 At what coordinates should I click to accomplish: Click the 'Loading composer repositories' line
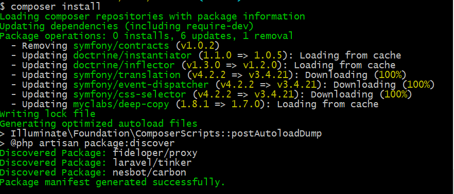[152, 16]
